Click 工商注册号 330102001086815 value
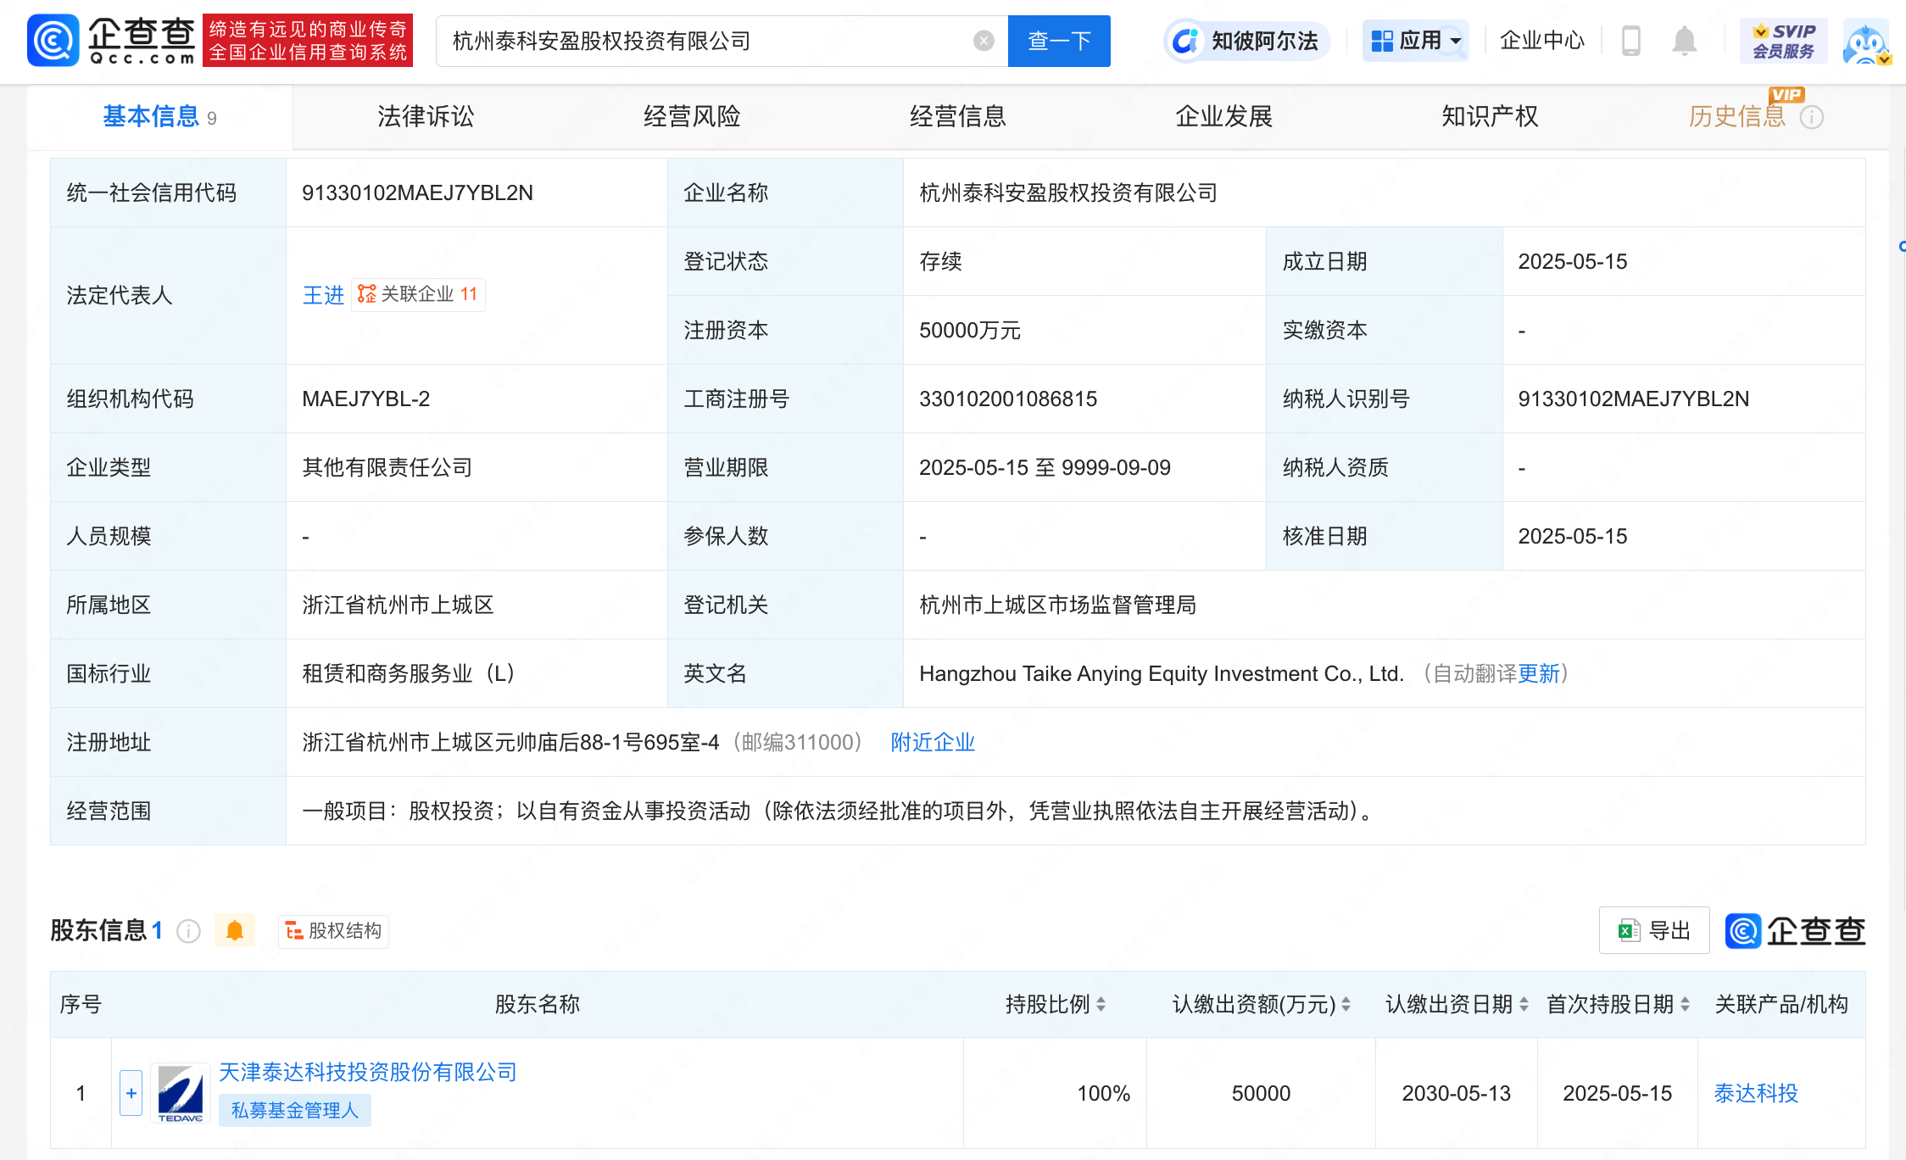 tap(1008, 399)
